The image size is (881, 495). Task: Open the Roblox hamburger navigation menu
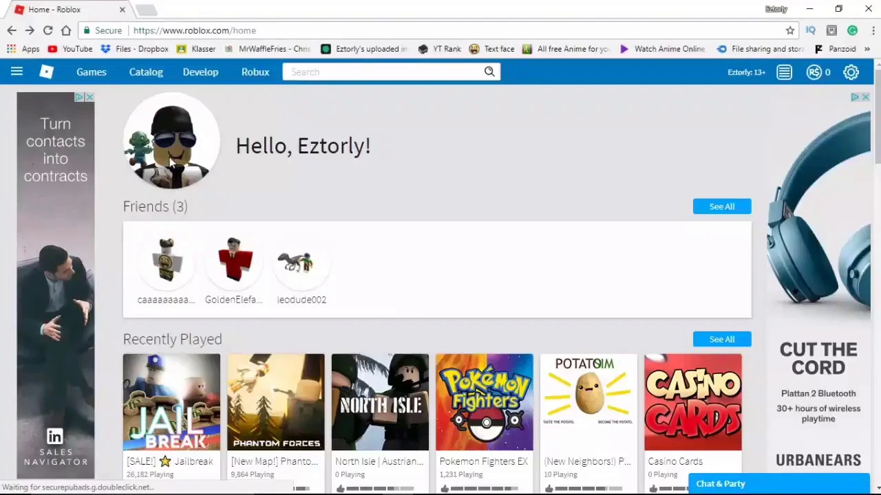pyautogui.click(x=17, y=71)
